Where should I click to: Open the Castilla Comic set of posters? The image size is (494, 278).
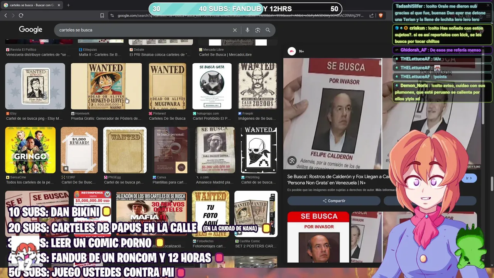pyautogui.click(x=255, y=214)
